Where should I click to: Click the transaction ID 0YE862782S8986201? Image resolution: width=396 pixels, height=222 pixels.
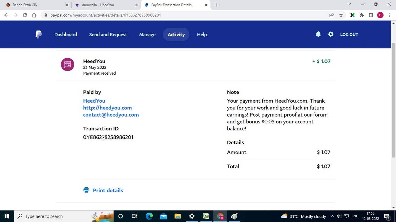click(108, 137)
